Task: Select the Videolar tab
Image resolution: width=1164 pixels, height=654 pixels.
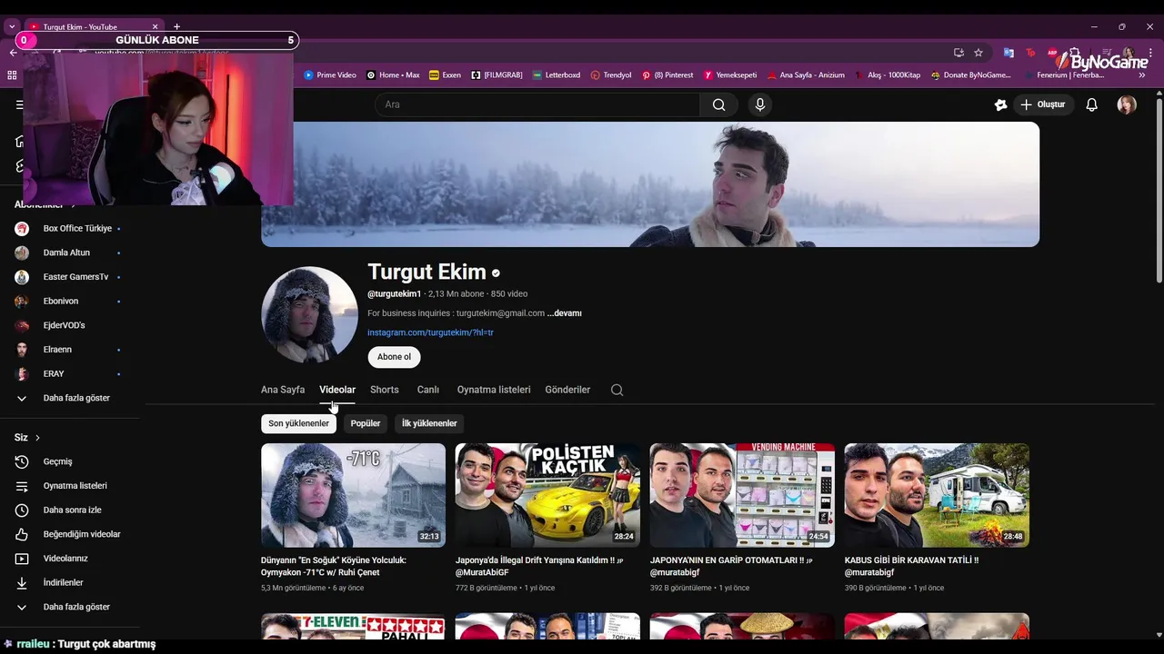Action: point(337,390)
